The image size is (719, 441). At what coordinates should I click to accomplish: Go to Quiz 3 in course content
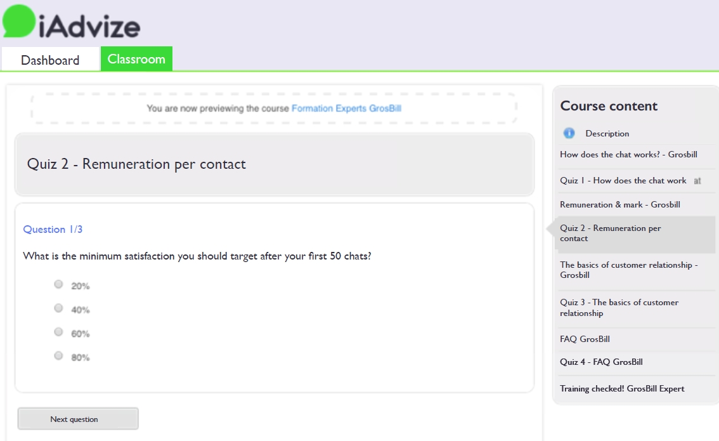click(x=619, y=308)
